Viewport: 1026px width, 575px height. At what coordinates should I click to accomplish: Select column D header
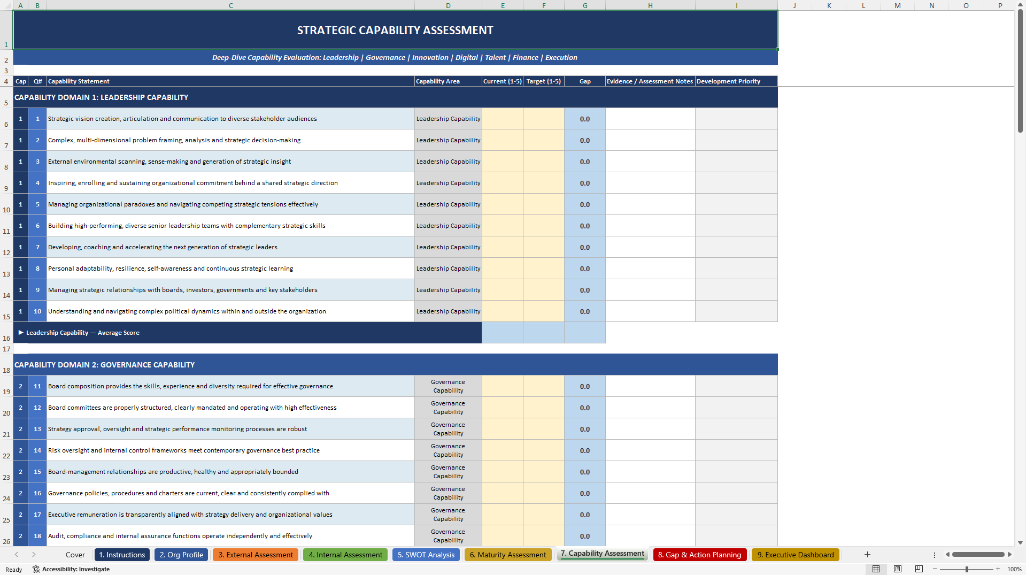click(x=448, y=5)
